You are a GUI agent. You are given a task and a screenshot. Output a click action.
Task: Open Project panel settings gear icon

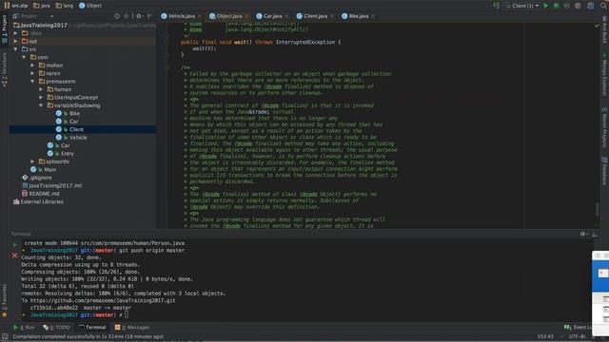139,16
